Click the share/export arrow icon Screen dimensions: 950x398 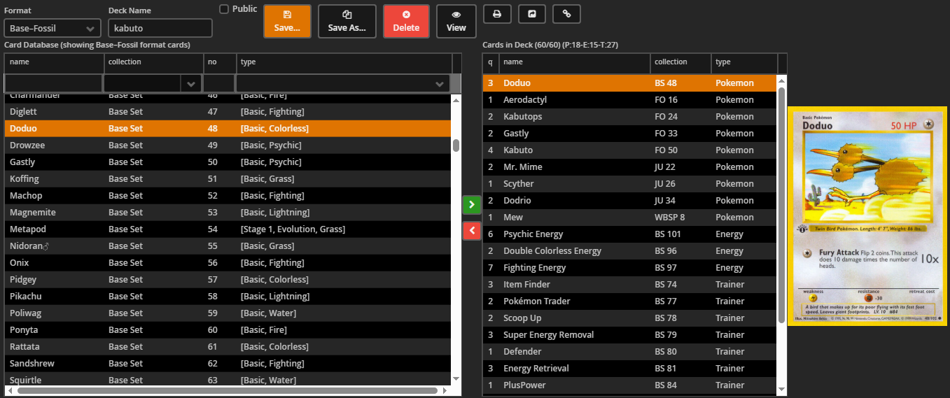(x=532, y=13)
